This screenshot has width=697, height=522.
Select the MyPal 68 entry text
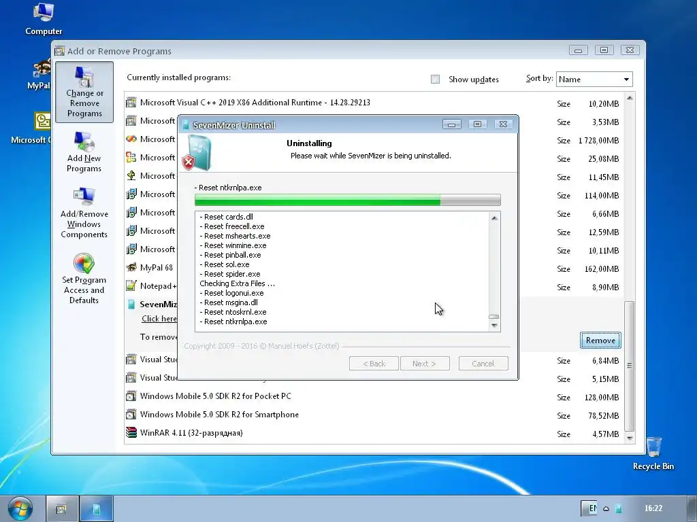click(x=157, y=268)
